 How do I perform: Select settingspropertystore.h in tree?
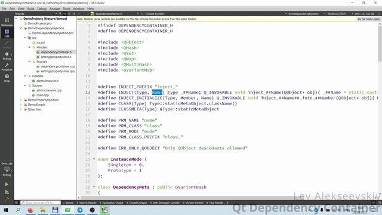(x=56, y=57)
